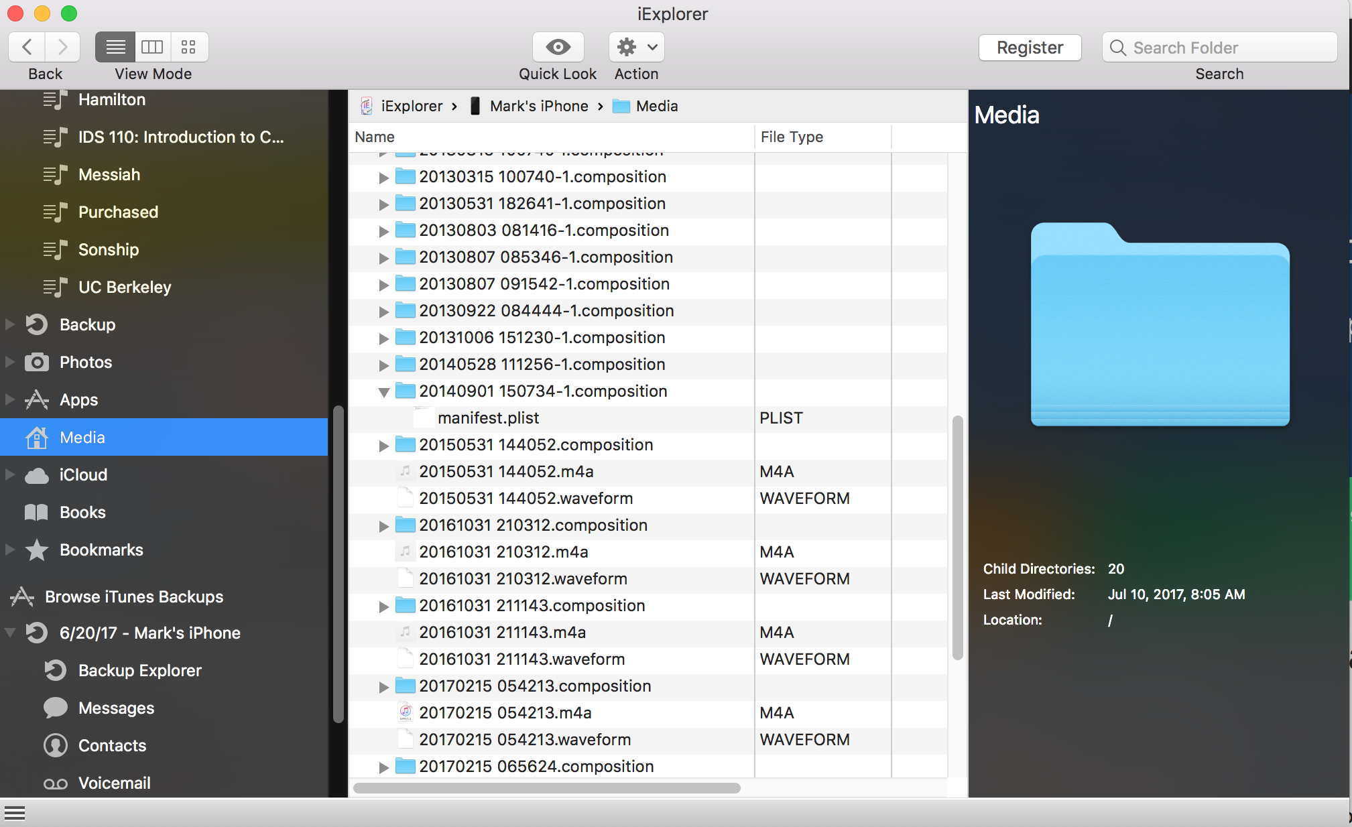The width and height of the screenshot is (1352, 827).
Task: Switch to list view mode
Action: 115,48
